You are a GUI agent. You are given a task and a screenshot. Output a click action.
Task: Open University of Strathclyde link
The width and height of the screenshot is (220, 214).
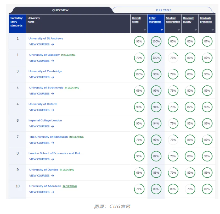[46, 88]
